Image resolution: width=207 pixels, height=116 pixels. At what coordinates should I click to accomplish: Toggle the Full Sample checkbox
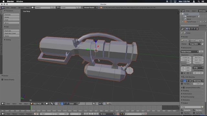182,84
